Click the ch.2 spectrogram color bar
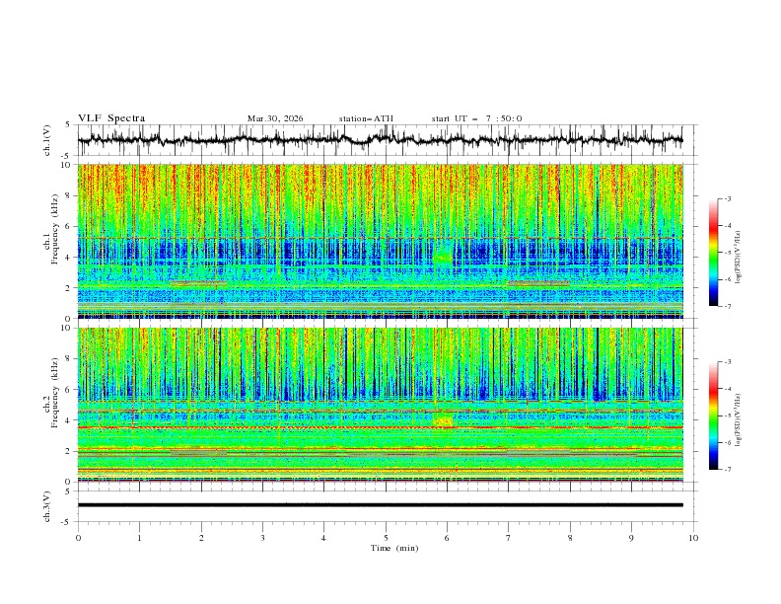The image size is (781, 604). pyautogui.click(x=714, y=415)
